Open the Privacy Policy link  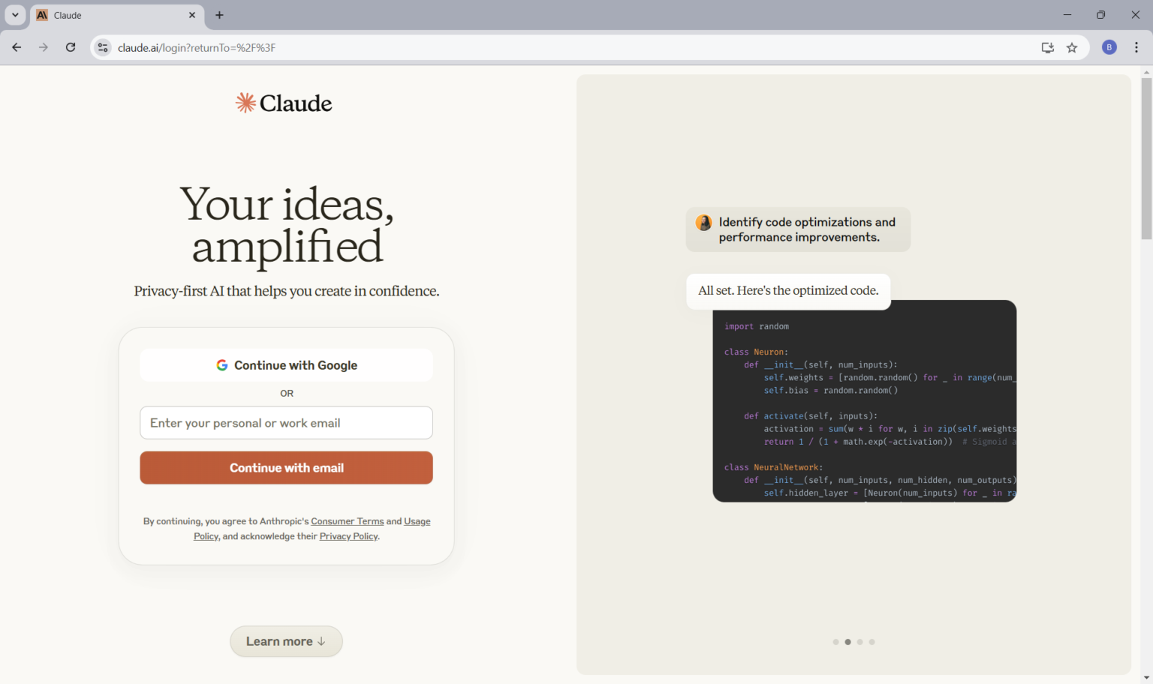pyautogui.click(x=348, y=535)
